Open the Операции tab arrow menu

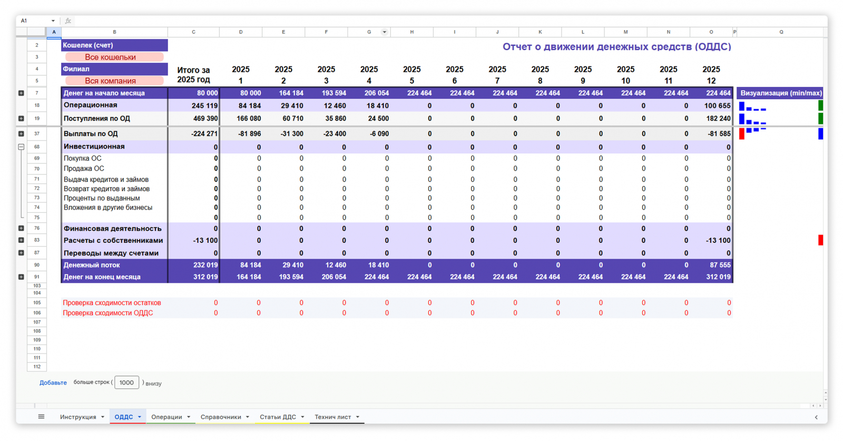pyautogui.click(x=189, y=417)
